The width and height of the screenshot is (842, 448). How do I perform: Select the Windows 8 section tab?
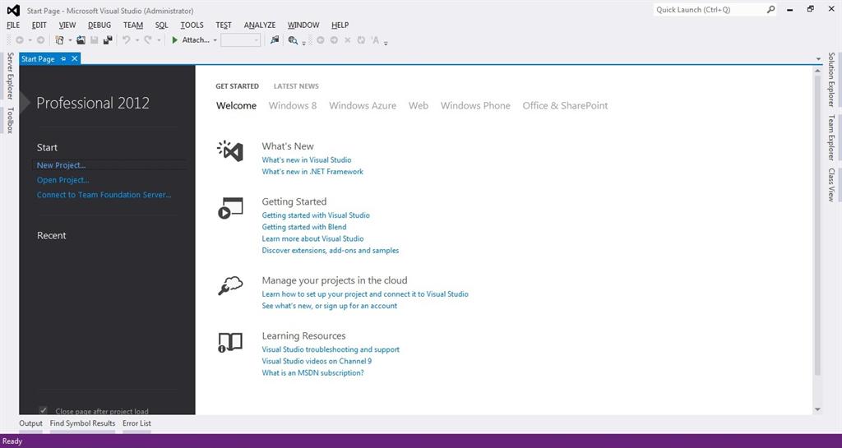[293, 106]
